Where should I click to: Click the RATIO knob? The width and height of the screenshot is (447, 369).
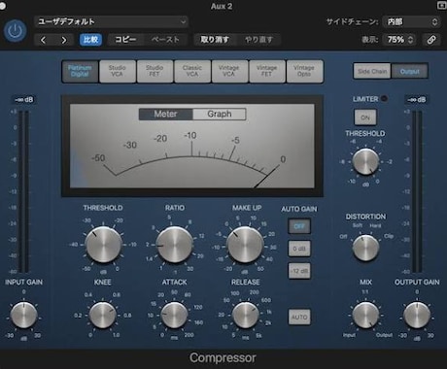(175, 245)
